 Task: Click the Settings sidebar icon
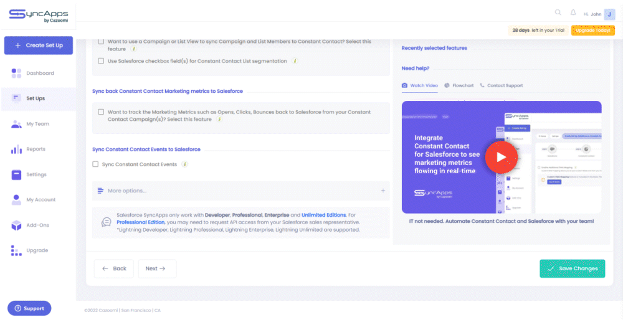(x=16, y=174)
